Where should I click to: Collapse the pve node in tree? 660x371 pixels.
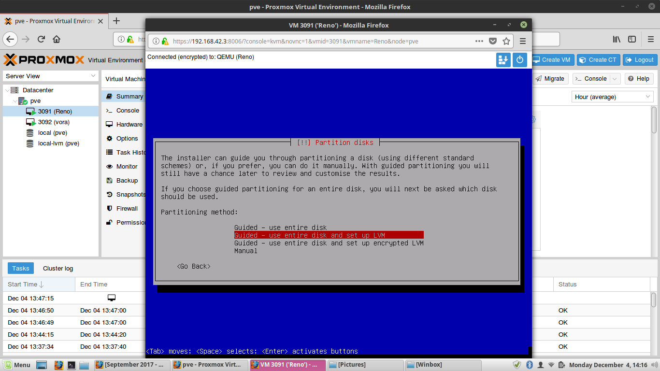click(x=15, y=100)
